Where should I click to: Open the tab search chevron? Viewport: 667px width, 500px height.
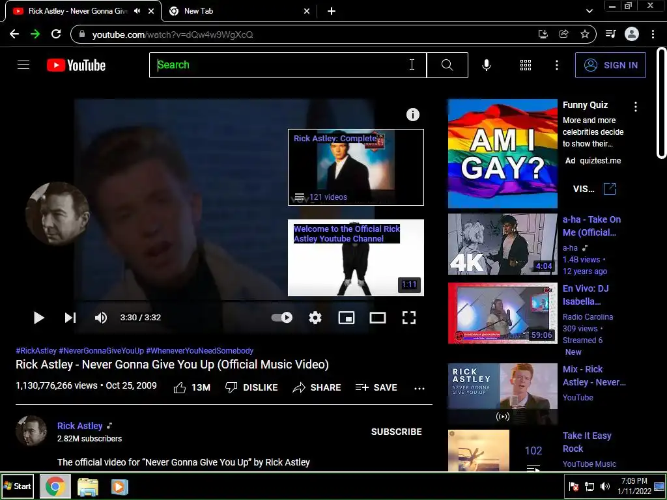589,11
